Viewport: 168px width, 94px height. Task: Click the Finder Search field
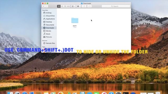click(116, 6)
